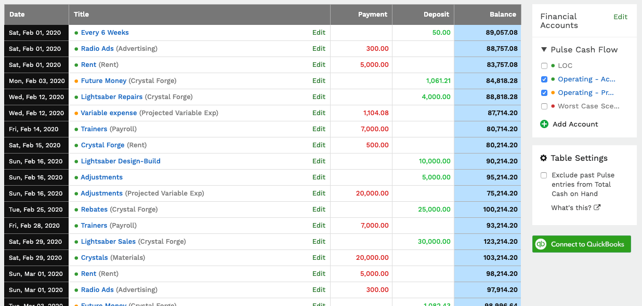
Task: Click the green dot next to LOC
Action: tap(553, 66)
